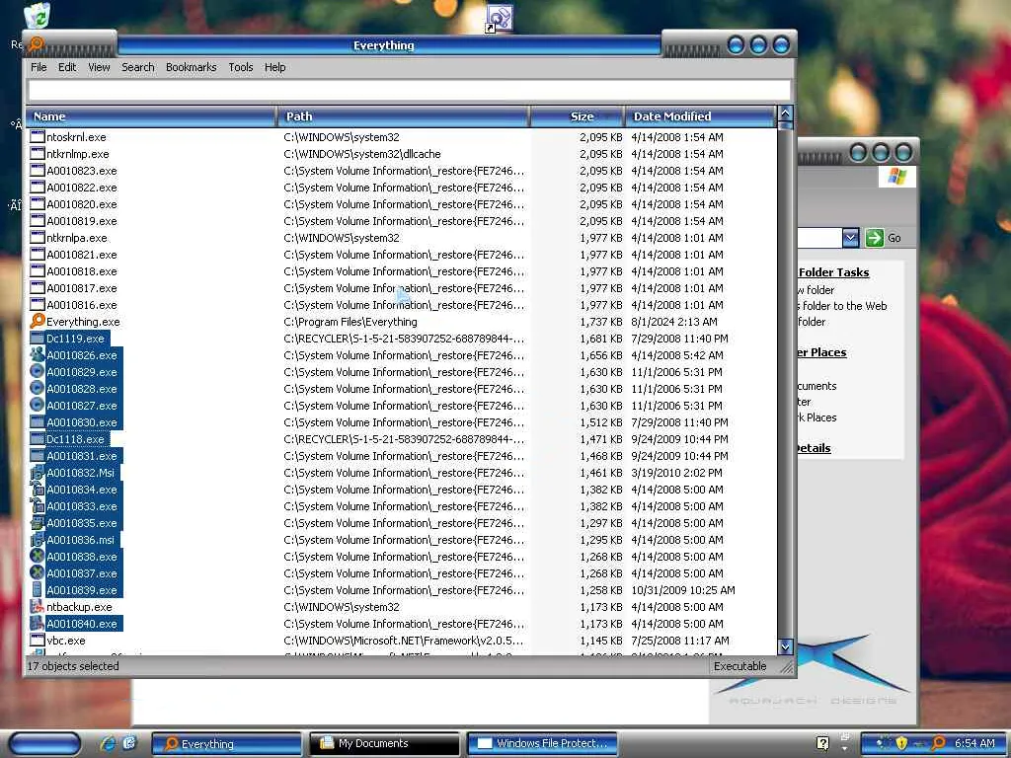Click the A0010823.exe file name

tap(82, 171)
